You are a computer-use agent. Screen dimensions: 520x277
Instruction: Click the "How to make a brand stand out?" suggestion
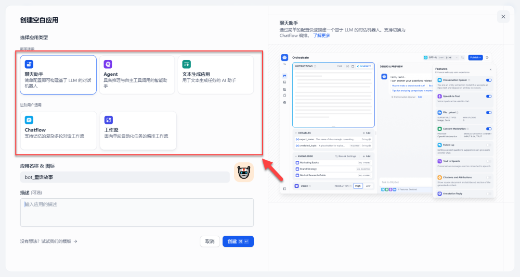click(408, 85)
